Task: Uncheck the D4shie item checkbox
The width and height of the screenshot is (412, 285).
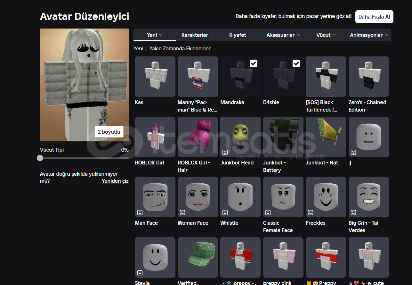Action: pos(296,63)
